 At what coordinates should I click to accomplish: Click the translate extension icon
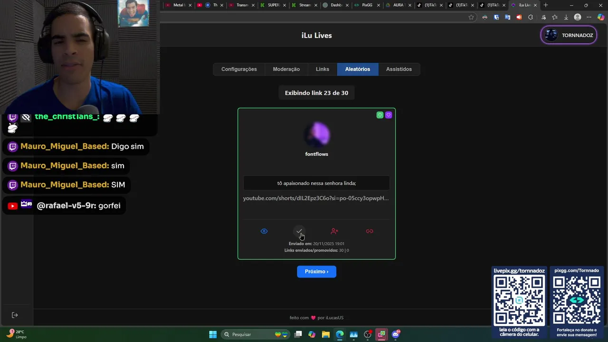(507, 17)
